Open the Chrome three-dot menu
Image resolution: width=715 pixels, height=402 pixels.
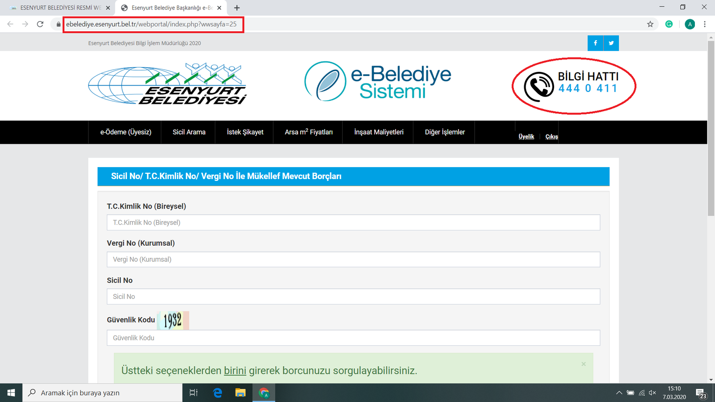(x=705, y=24)
